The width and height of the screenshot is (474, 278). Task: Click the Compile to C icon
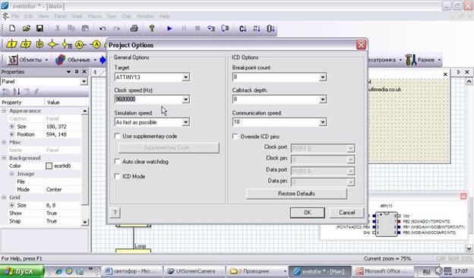[243, 29]
